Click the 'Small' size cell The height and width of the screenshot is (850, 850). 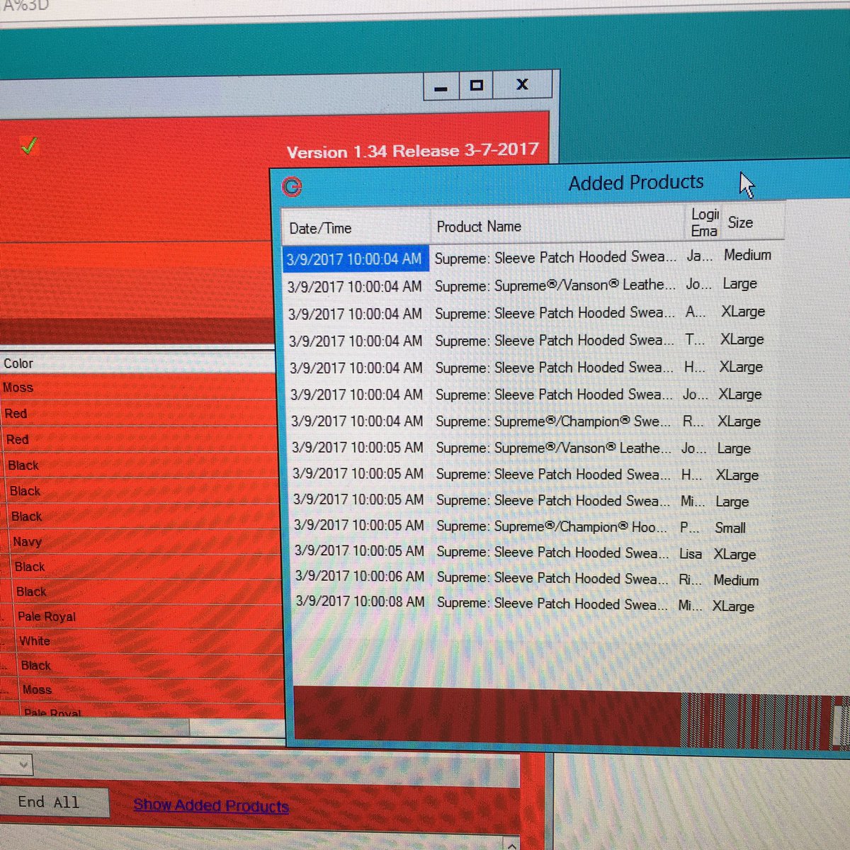(730, 528)
